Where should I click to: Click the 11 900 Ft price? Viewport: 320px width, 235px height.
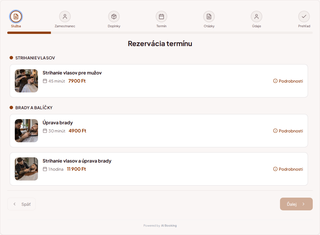pyautogui.click(x=76, y=169)
